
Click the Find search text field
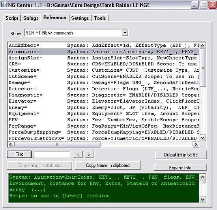[x=52, y=154]
